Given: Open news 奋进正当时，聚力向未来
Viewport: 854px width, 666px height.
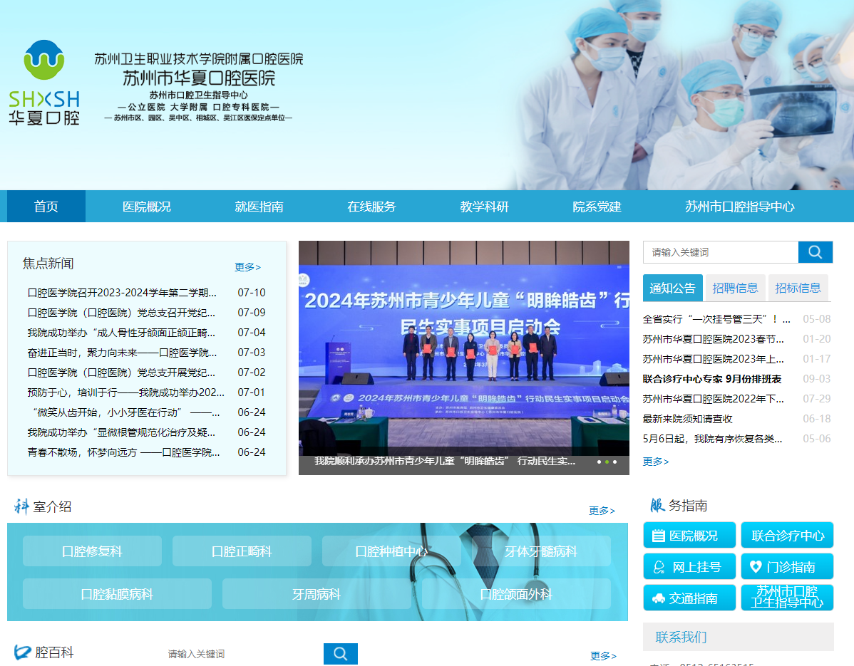Looking at the screenshot, I should click(122, 353).
